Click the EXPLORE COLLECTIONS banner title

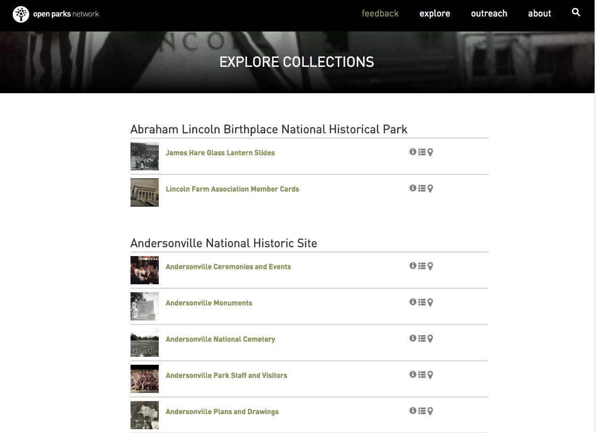[297, 62]
